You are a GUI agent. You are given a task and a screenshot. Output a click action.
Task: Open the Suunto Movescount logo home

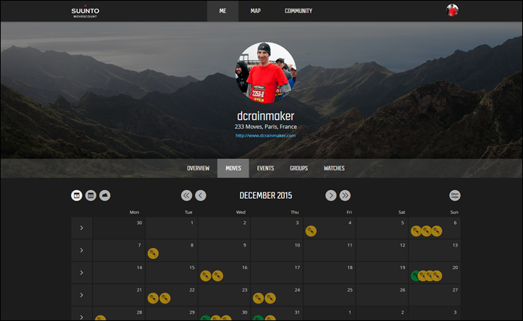pos(85,12)
